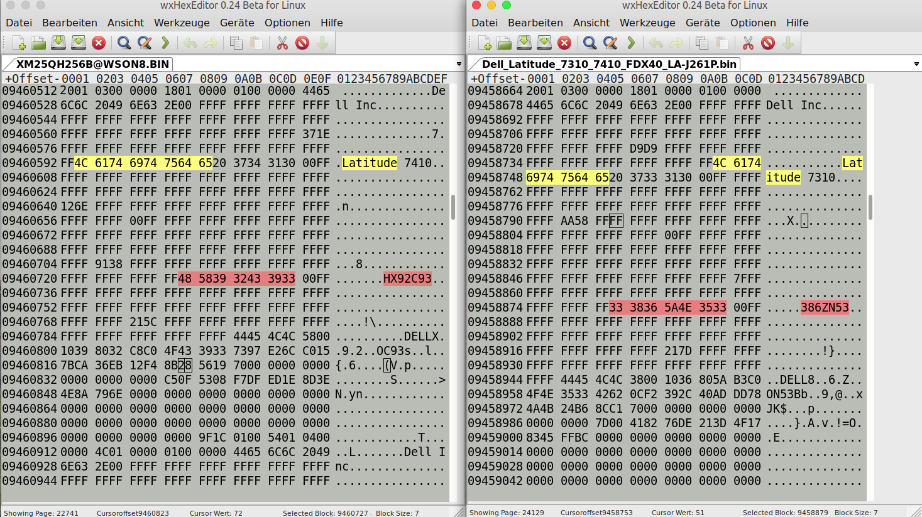Click Cursoroffset9460823 in left status bar
Screen dimensions: 922x517
point(133,513)
